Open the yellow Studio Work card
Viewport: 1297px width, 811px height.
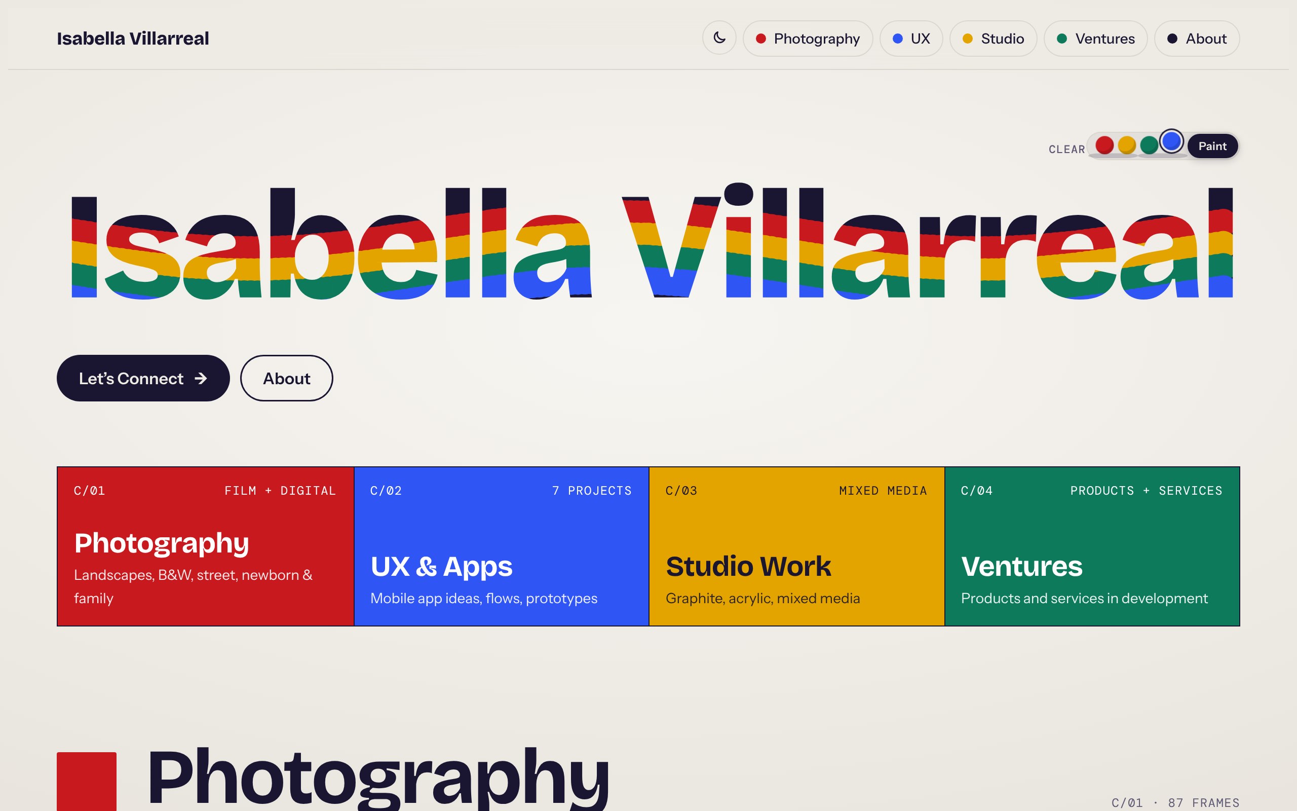click(796, 546)
